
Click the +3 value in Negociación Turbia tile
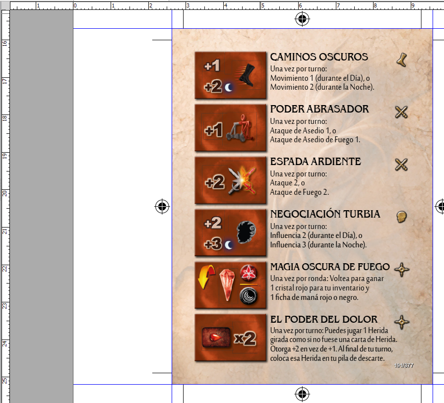[x=213, y=244]
